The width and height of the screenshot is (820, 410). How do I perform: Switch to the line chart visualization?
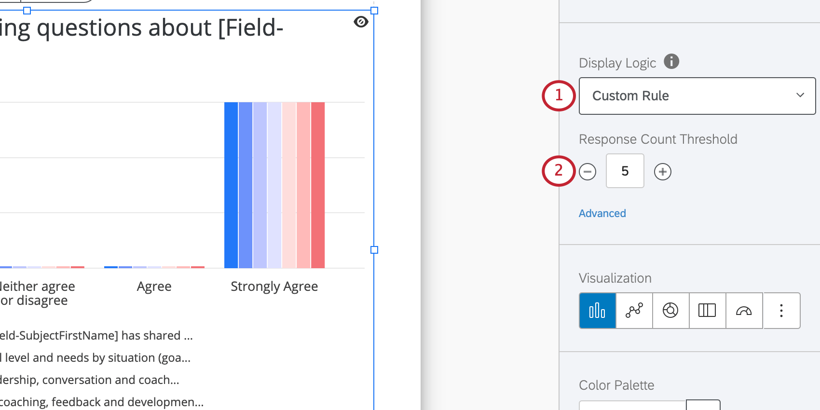(634, 311)
